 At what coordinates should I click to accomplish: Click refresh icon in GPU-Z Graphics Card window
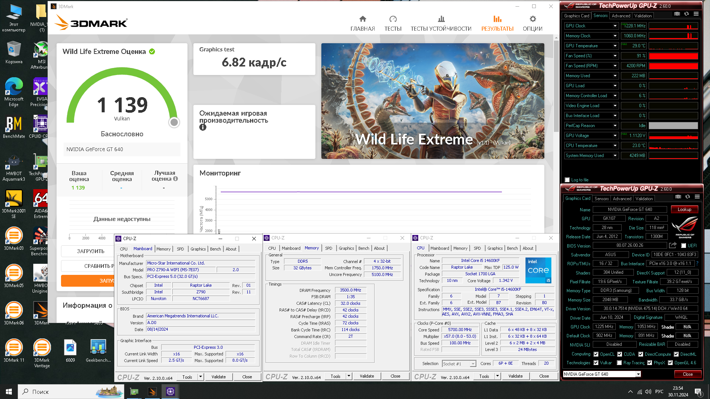(x=687, y=197)
